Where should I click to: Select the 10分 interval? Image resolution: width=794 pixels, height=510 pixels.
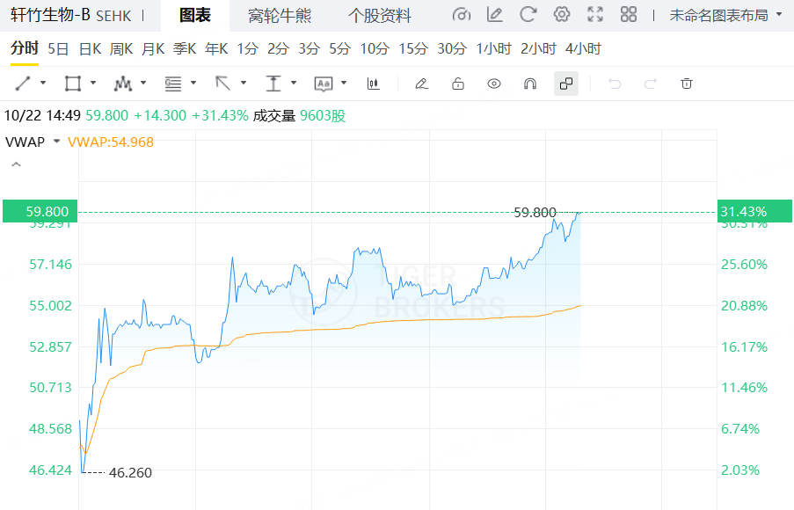(375, 48)
